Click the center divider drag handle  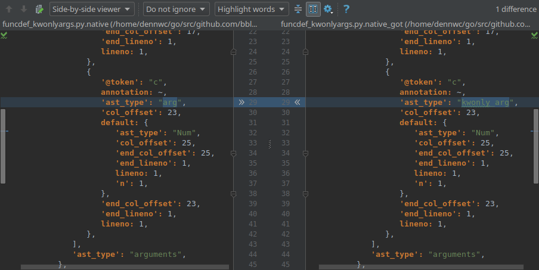[x=269, y=144]
